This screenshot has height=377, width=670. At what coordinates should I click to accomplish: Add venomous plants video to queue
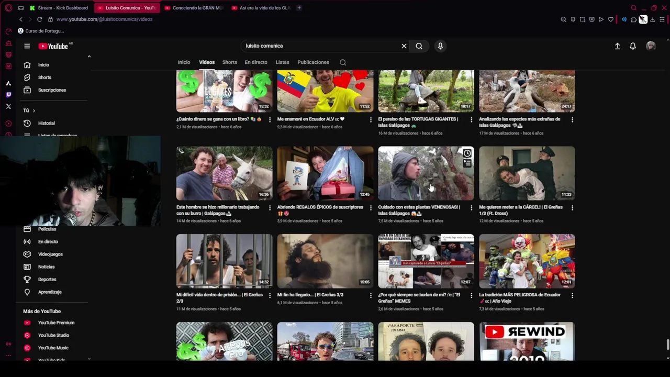pyautogui.click(x=467, y=163)
